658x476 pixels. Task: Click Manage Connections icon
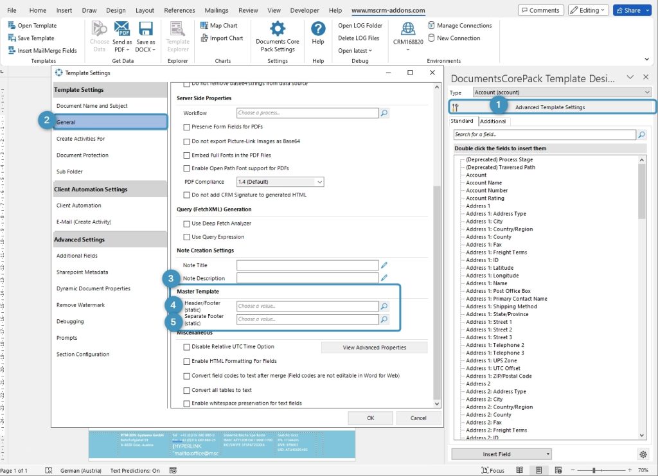[x=431, y=26]
